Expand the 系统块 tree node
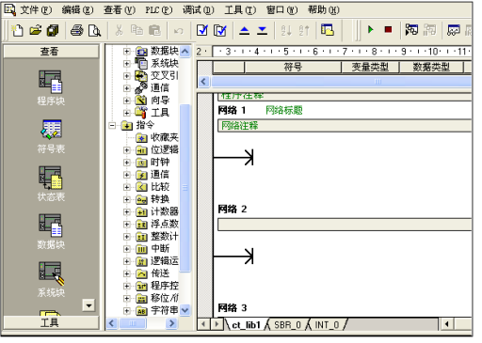482x343 pixels. [126, 64]
